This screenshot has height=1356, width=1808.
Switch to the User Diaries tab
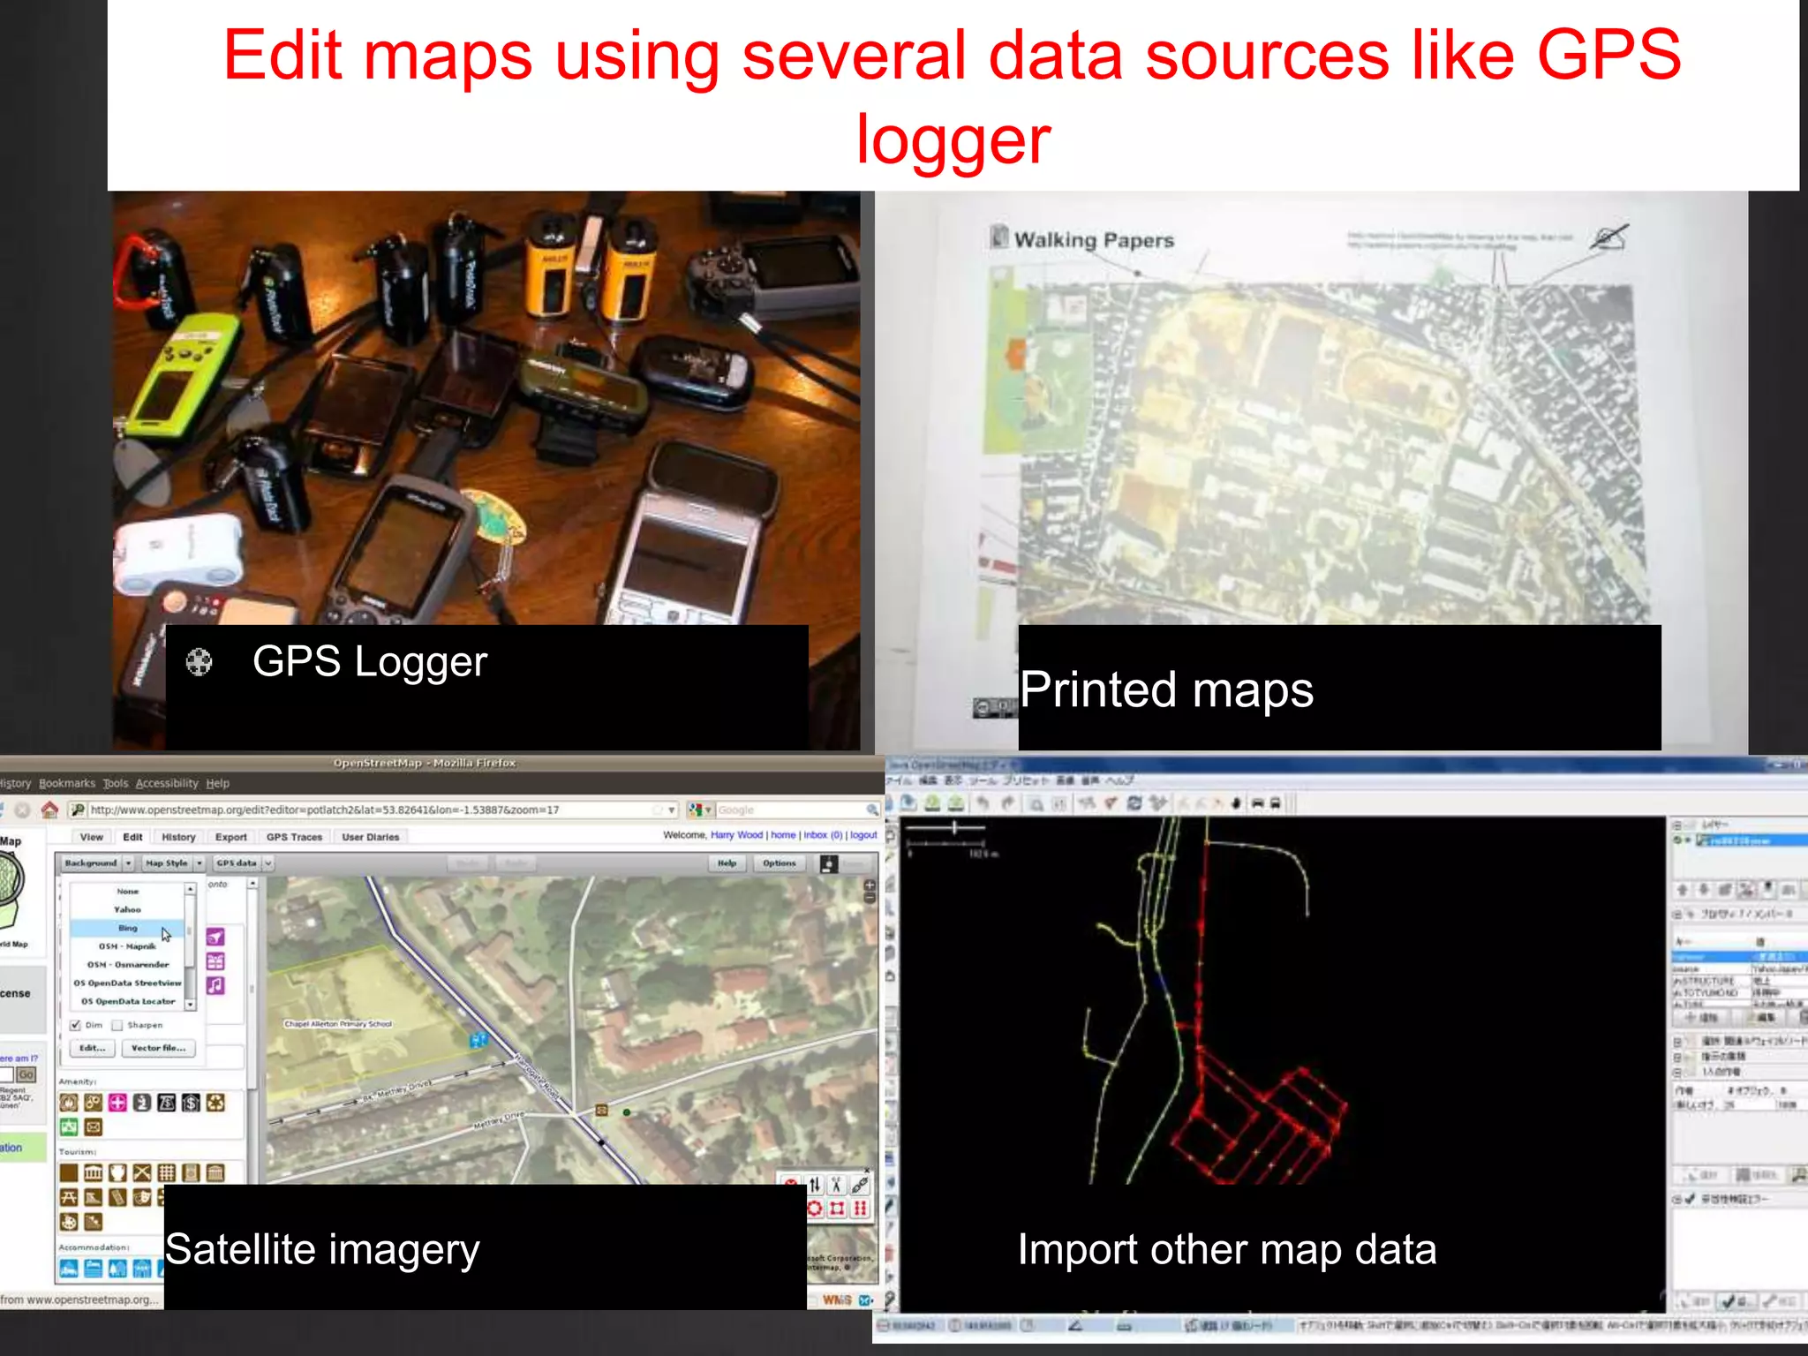pos(371,837)
